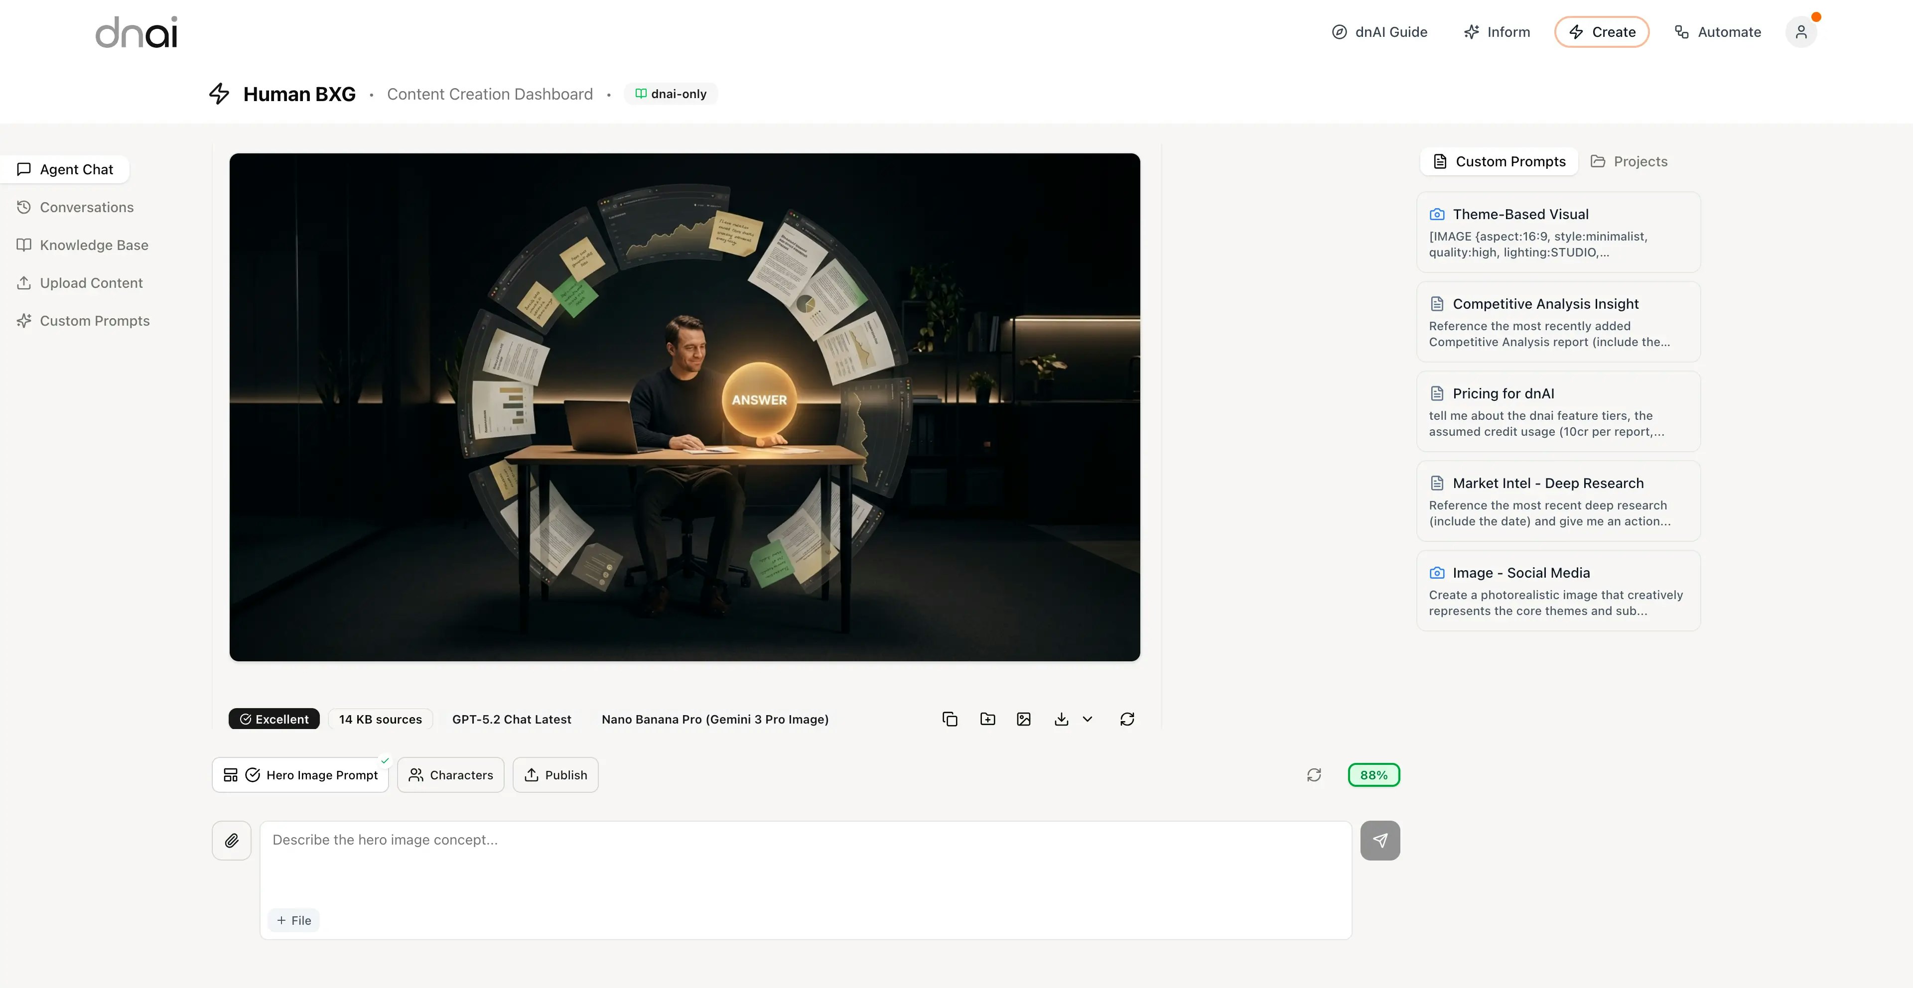Click the Excellent quality badge
The image size is (1913, 988).
tap(274, 719)
